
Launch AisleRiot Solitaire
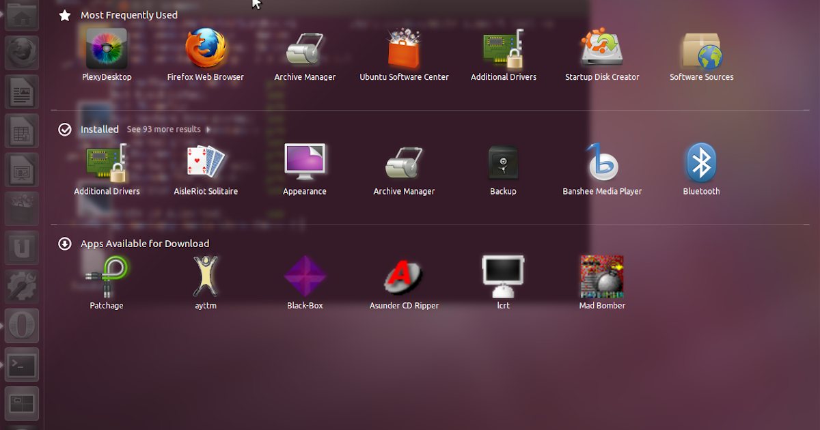click(206, 170)
